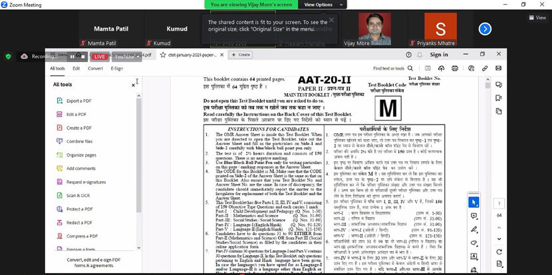Open the E-Sign tab
Viewport: 552px width, 275px height.
tap(117, 69)
